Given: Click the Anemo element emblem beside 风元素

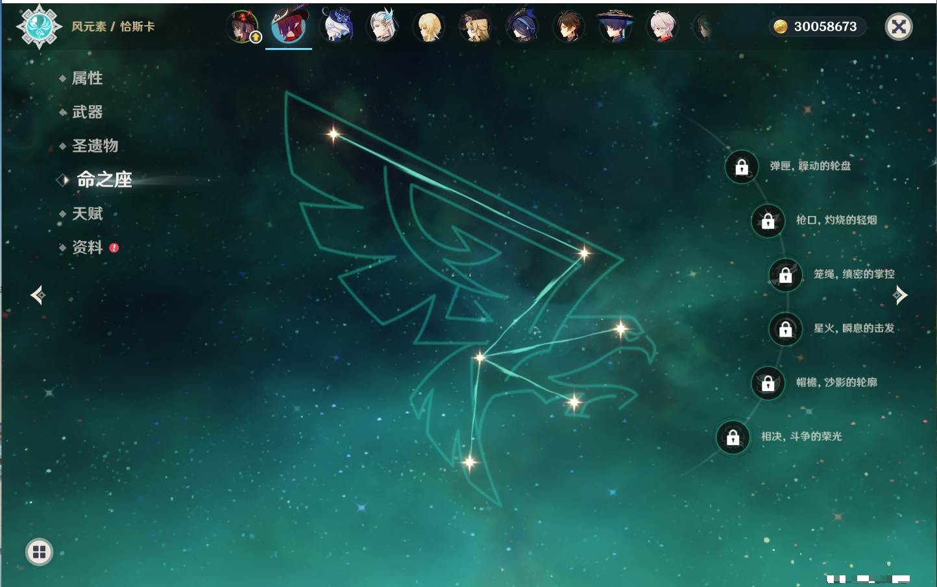Looking at the screenshot, I should 39,26.
